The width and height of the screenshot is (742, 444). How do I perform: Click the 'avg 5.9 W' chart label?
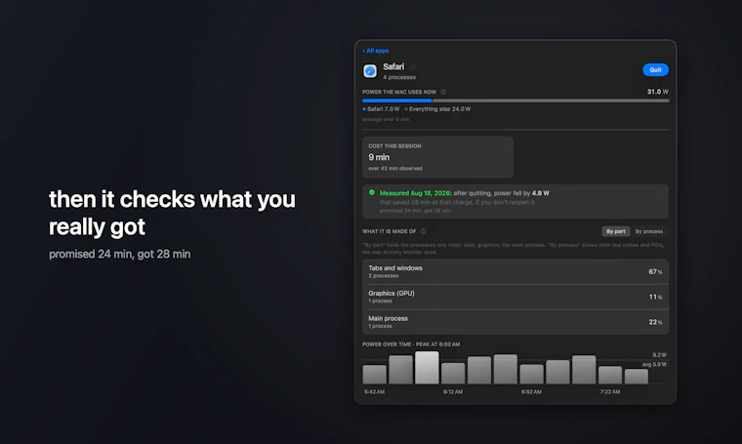[x=654, y=365]
